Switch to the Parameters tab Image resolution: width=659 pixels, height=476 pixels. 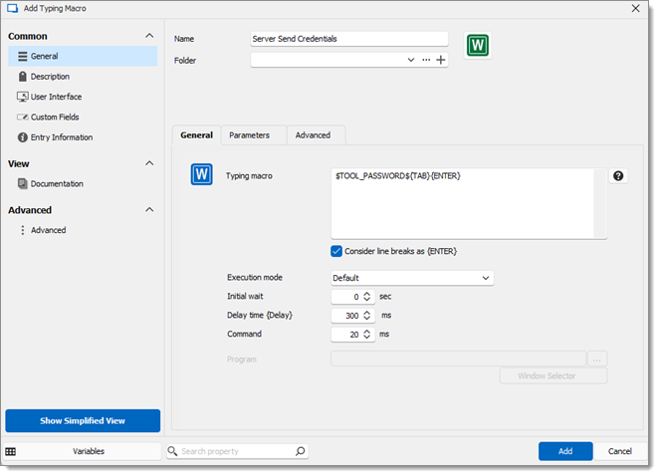point(249,134)
